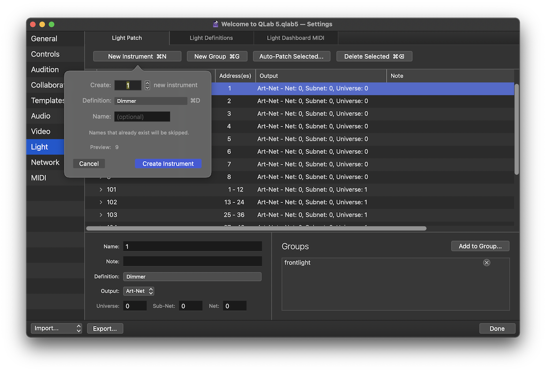Cancel the new instrument popover
Image resolution: width=546 pixels, height=372 pixels.
coord(89,164)
